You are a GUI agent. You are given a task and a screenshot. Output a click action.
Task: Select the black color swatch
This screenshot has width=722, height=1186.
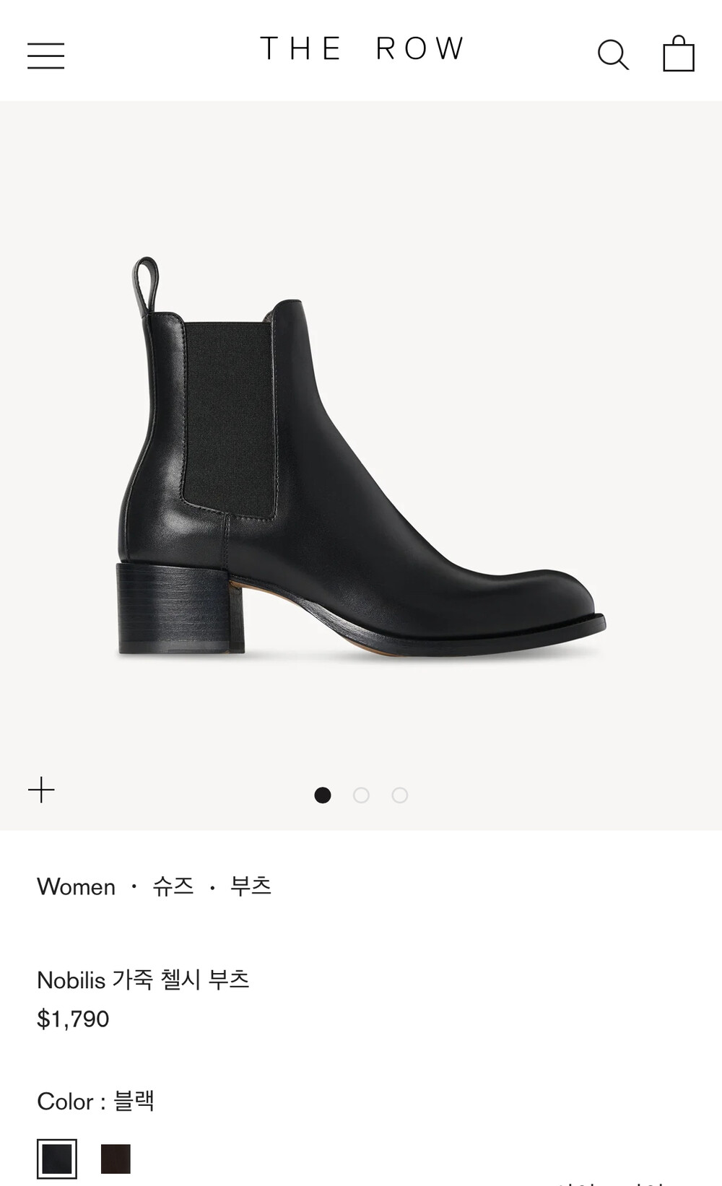point(57,1159)
